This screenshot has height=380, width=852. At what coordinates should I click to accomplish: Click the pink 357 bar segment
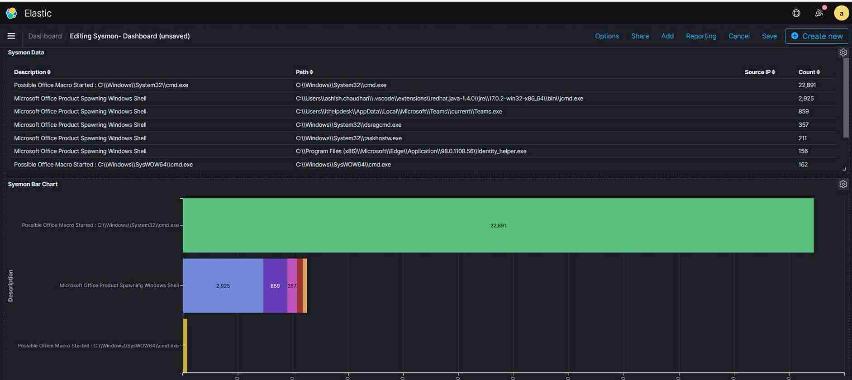pos(292,285)
